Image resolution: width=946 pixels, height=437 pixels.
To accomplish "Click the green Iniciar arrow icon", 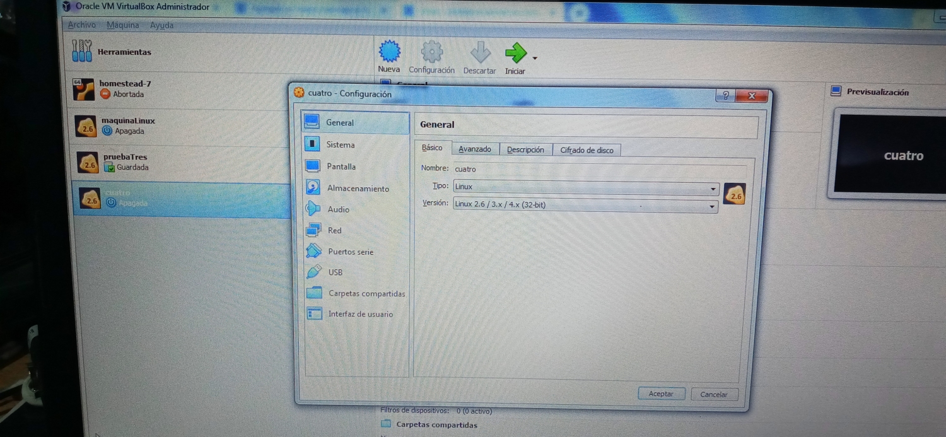I will pos(515,53).
